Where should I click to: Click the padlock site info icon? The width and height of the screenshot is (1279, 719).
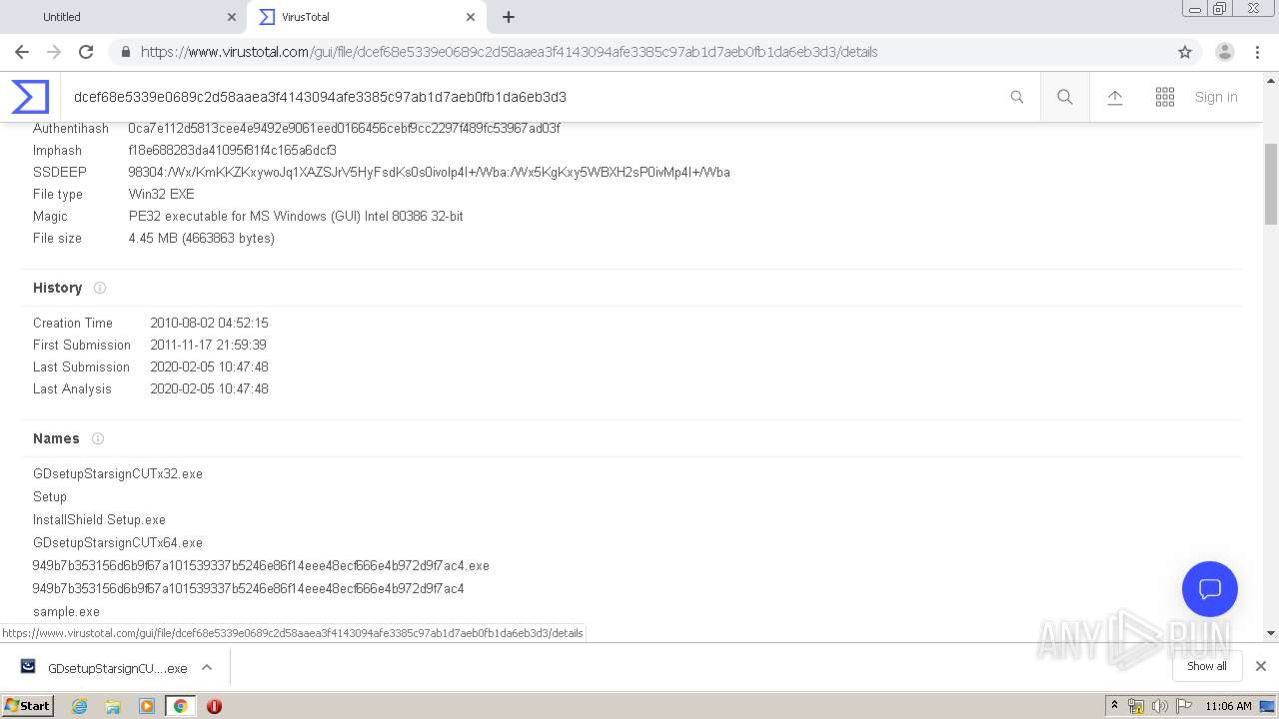pos(126,52)
